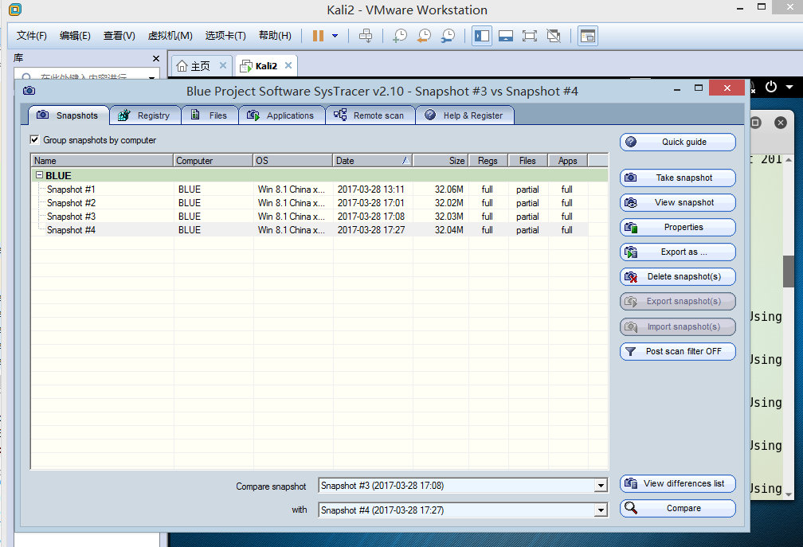The width and height of the screenshot is (803, 547).
Task: Open the 文件(F) menu
Action: (x=31, y=35)
